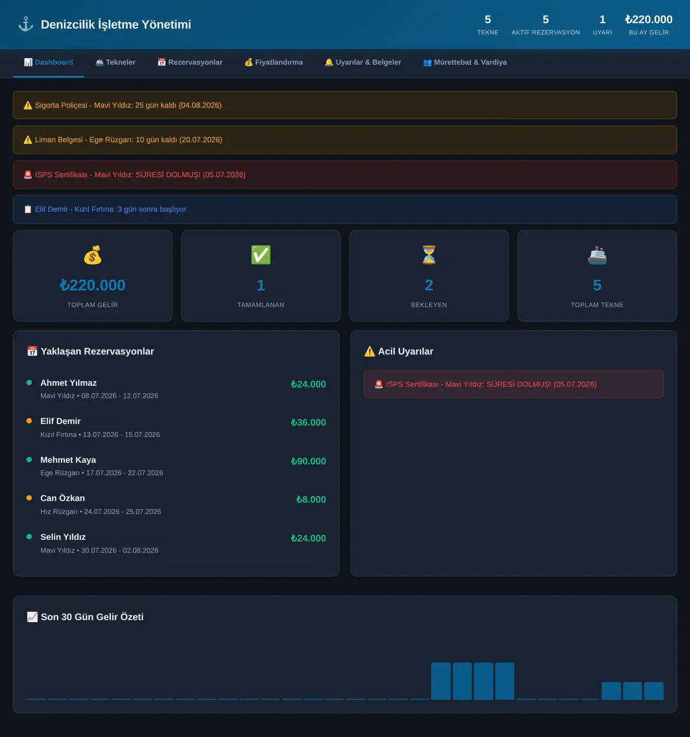Viewport: 690px width, 737px height.
Task: Click the ₺90.000 reservation amount
Action: tap(308, 461)
